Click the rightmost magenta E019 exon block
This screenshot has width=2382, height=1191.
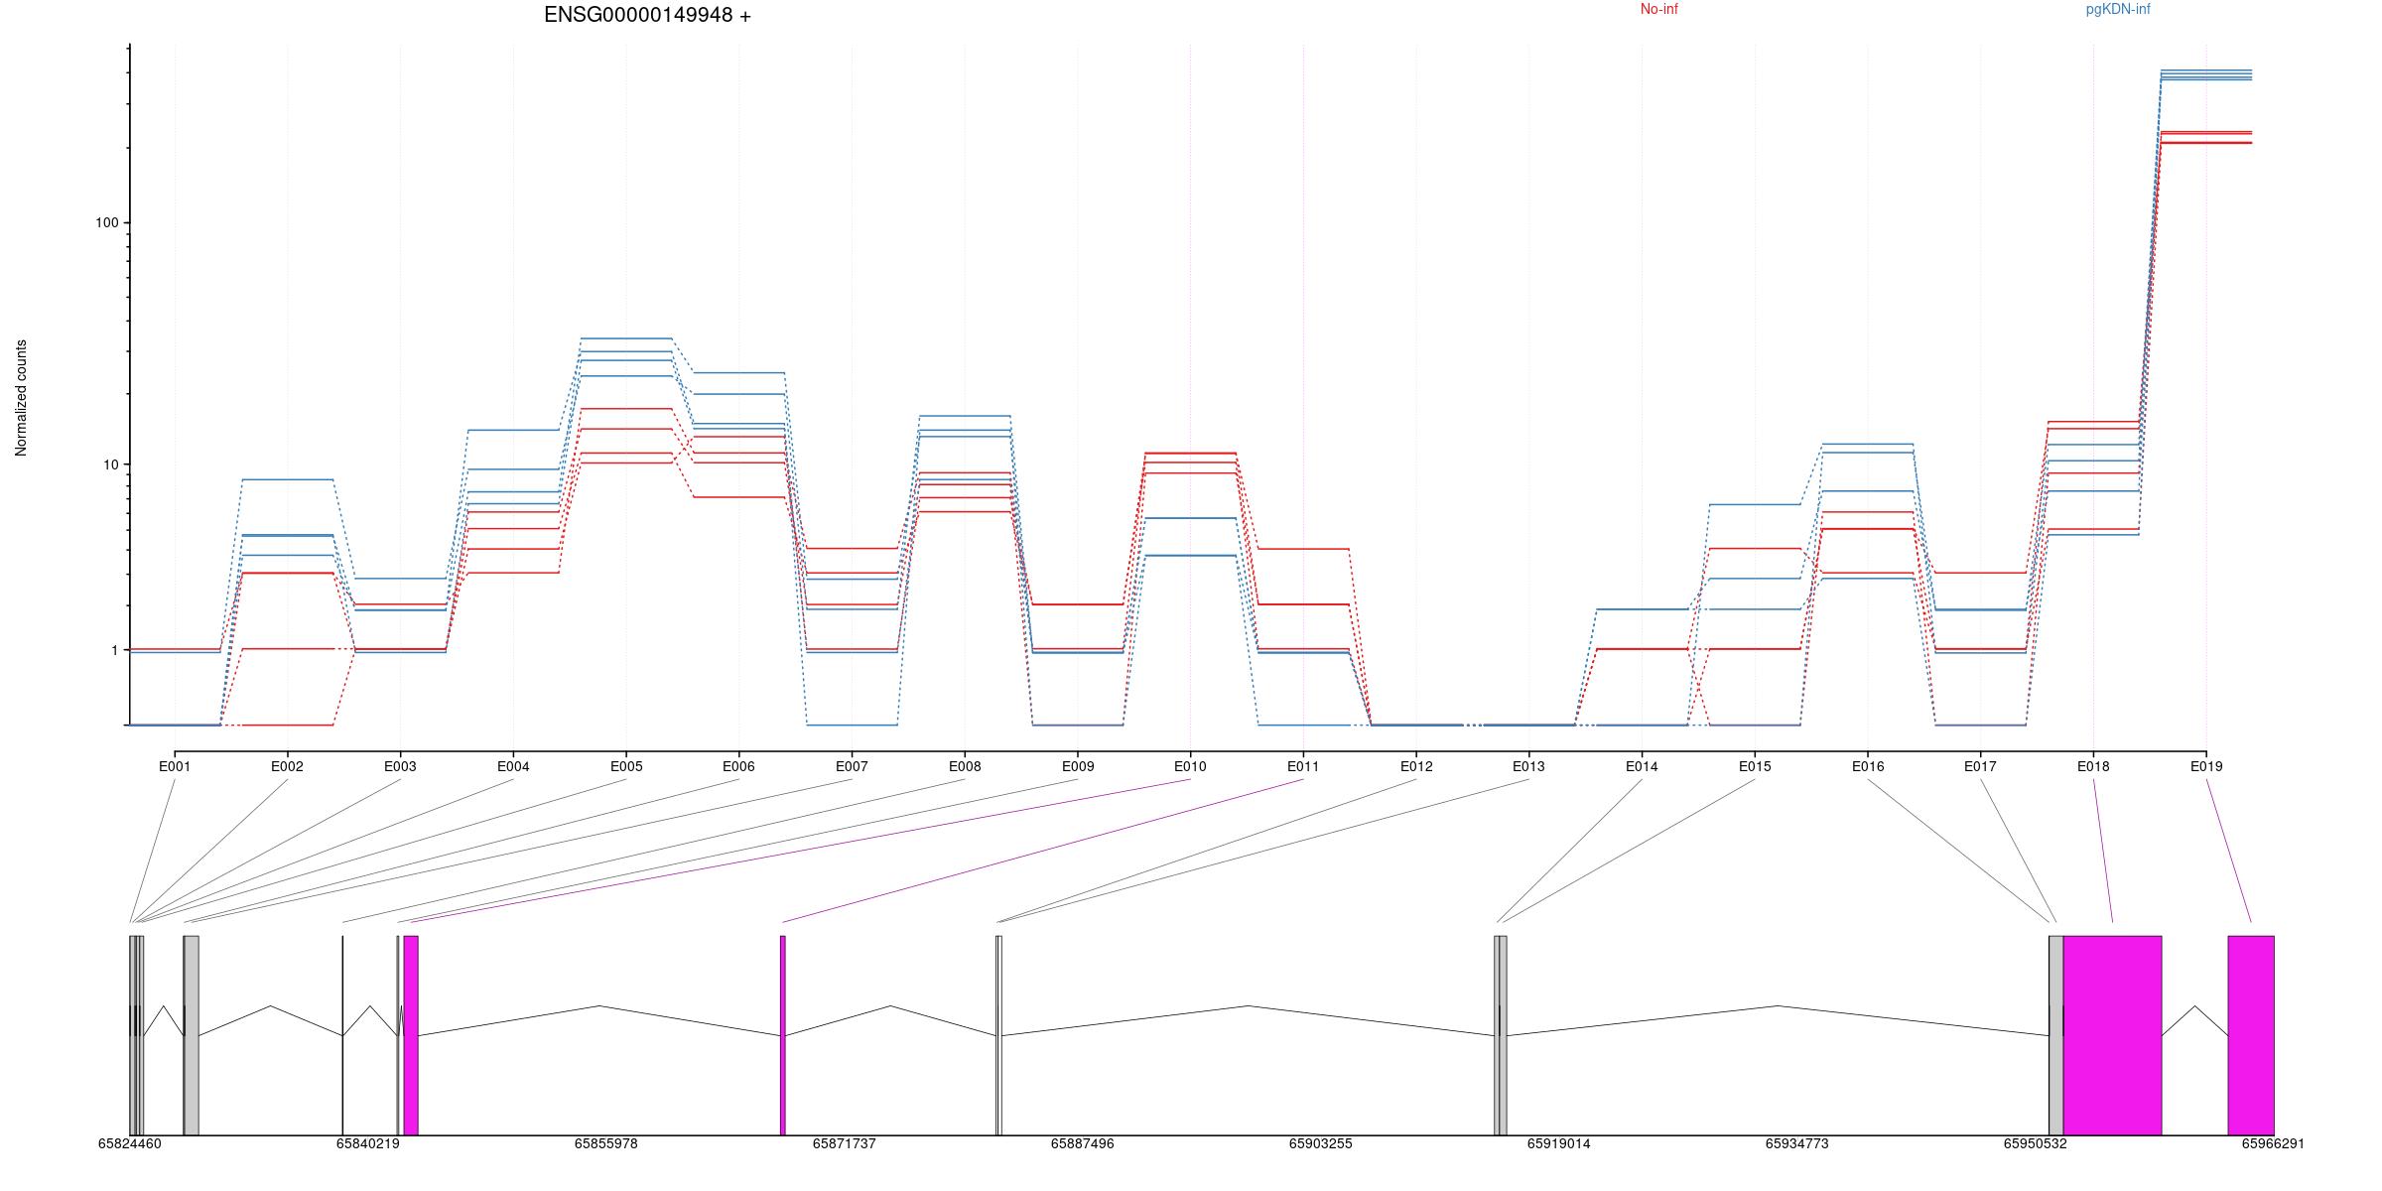tap(2250, 1034)
